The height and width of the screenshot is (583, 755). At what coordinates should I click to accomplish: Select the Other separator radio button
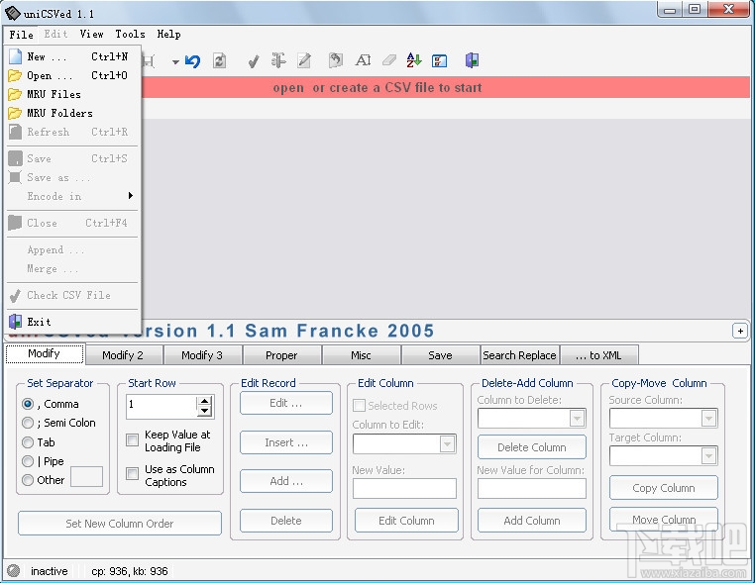pyautogui.click(x=28, y=480)
